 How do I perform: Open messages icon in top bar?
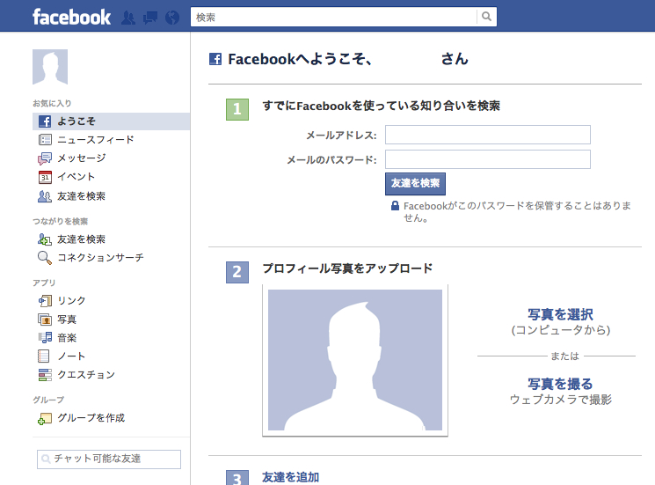150,18
